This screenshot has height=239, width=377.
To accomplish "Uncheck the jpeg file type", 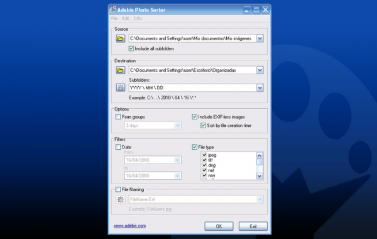I will tap(204, 155).
